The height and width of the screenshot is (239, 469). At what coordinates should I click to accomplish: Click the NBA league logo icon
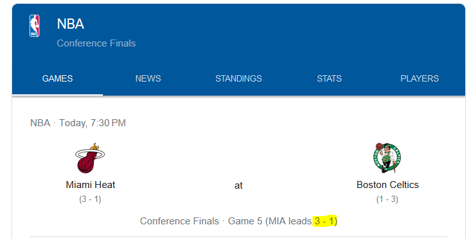pos(35,26)
